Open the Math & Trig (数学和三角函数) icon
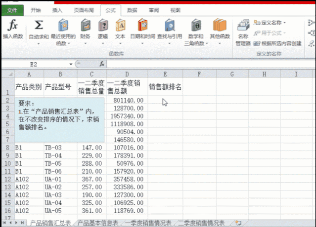Screen dimensions: 316x227 196,25
